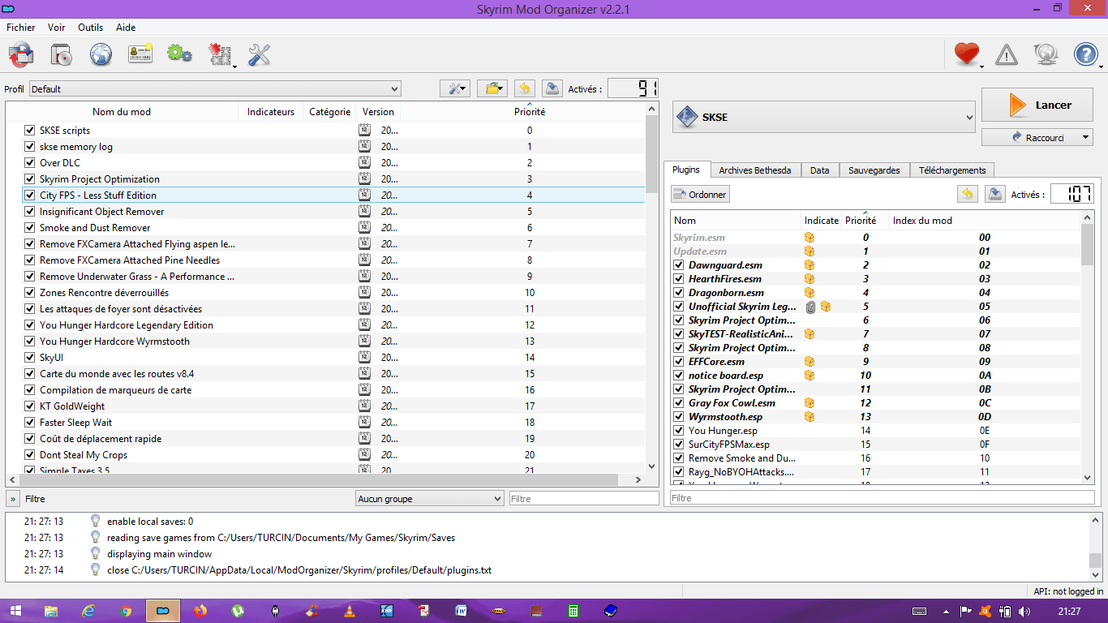
Task: Click the volume icon in system tray
Action: click(1024, 611)
